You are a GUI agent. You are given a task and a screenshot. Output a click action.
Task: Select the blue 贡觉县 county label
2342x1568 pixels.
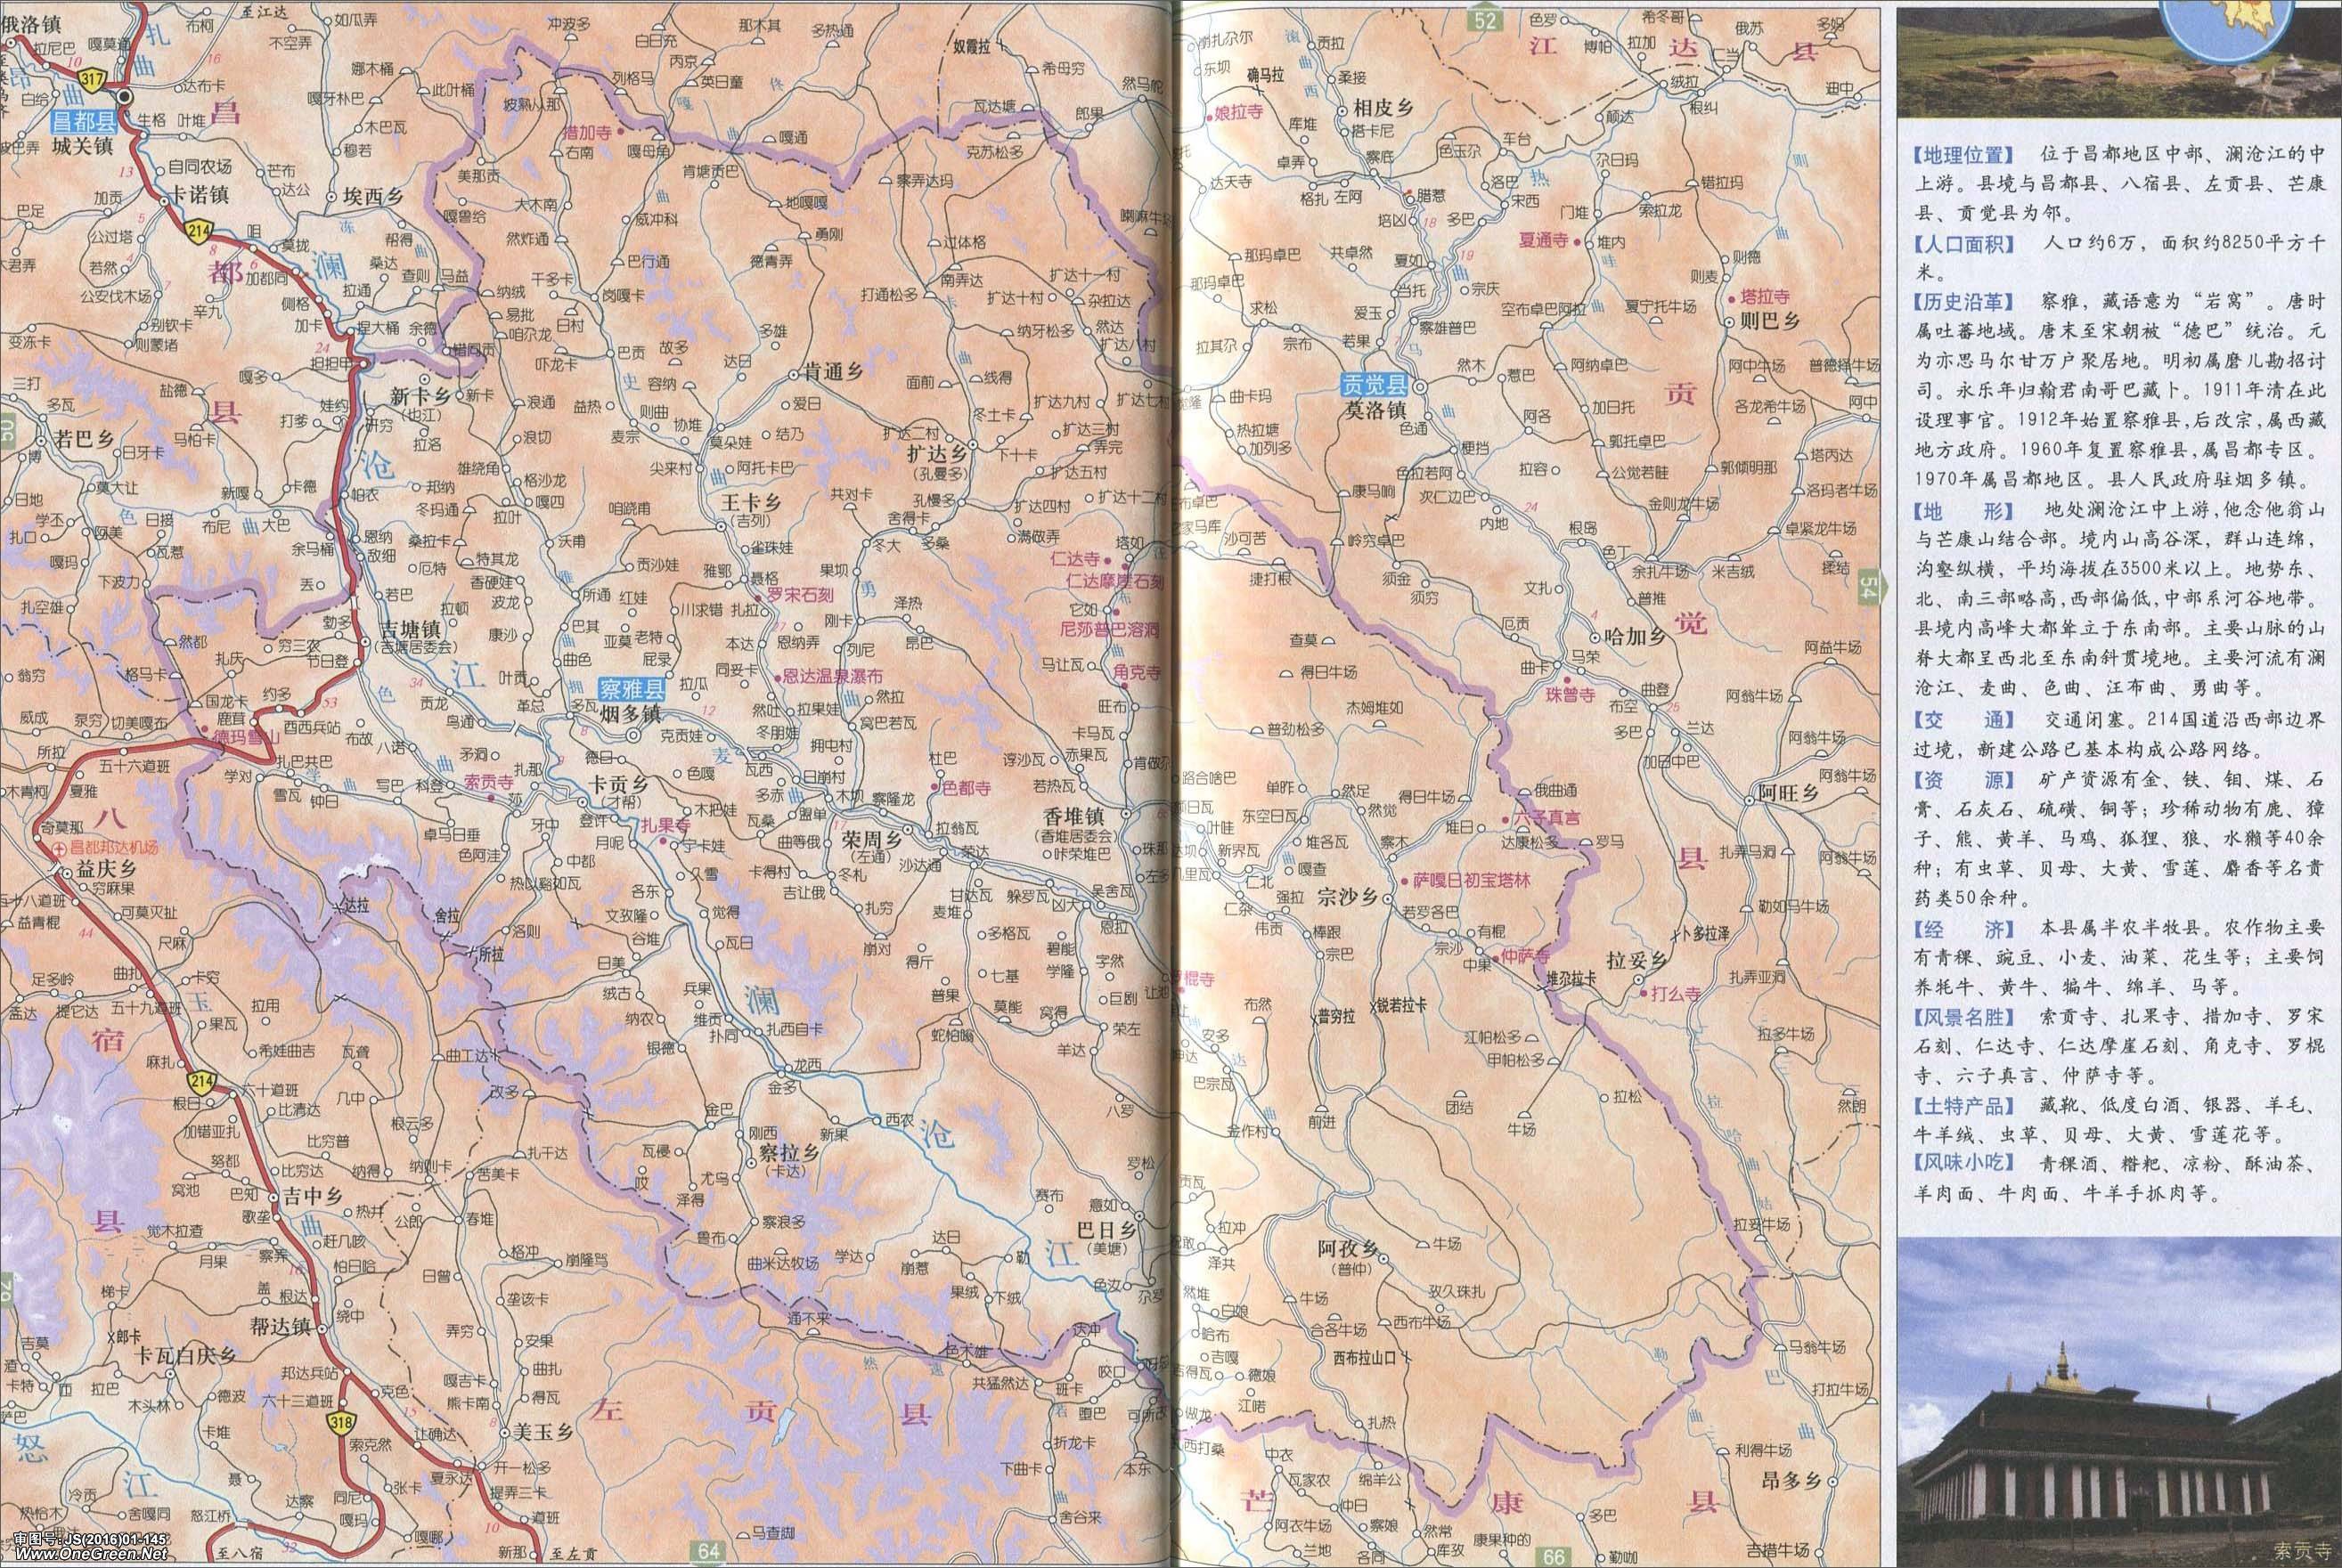1375,386
